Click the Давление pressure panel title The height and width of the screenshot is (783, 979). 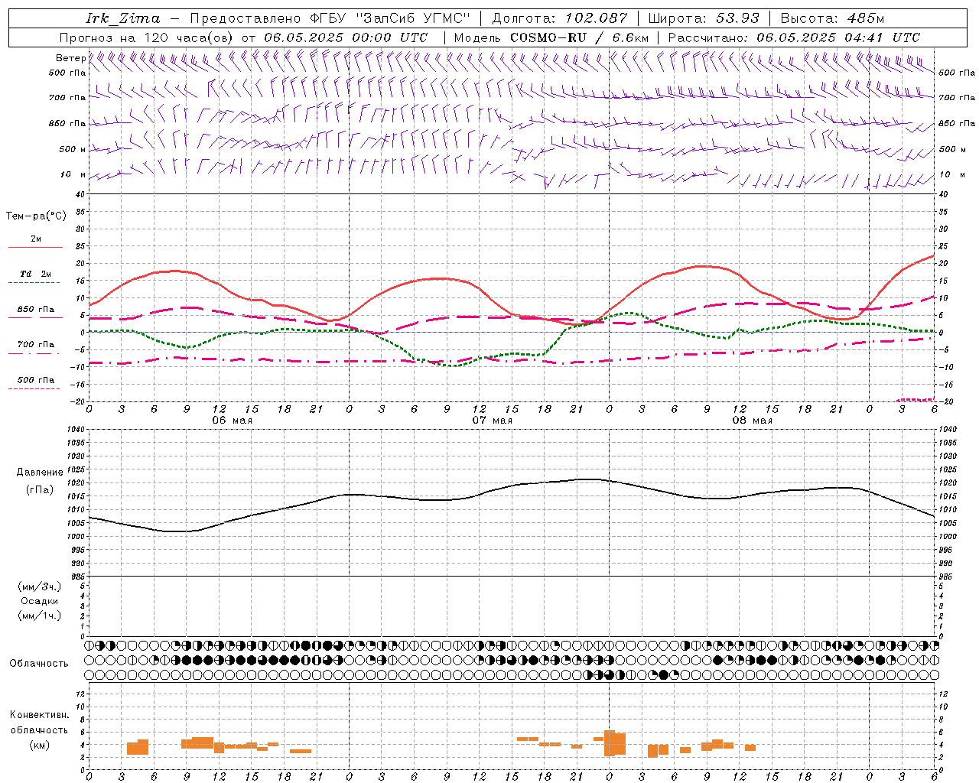pyautogui.click(x=40, y=473)
